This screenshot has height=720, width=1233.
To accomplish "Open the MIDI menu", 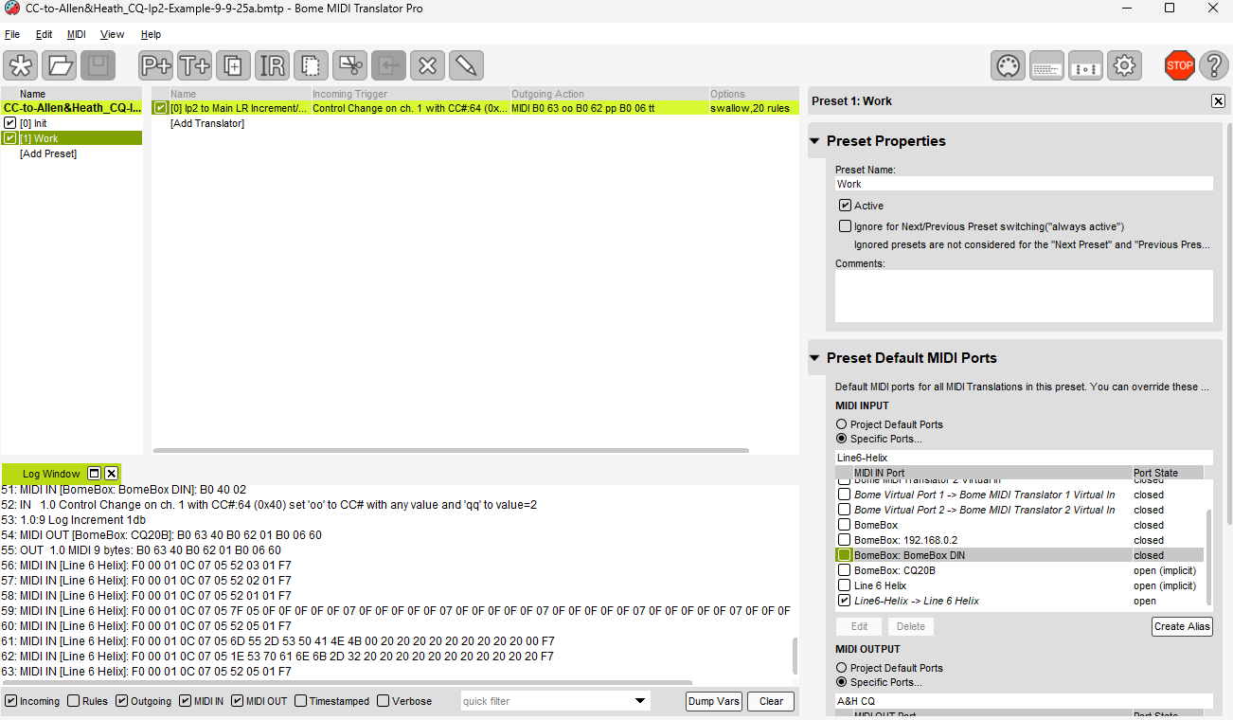I will click(76, 34).
